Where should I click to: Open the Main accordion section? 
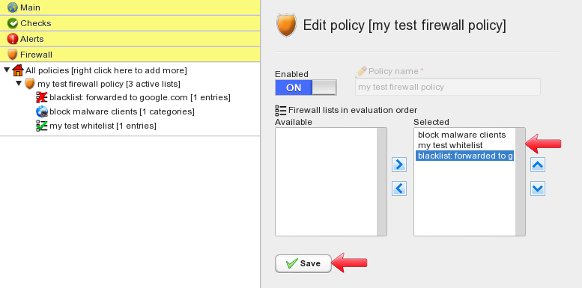[130, 7]
